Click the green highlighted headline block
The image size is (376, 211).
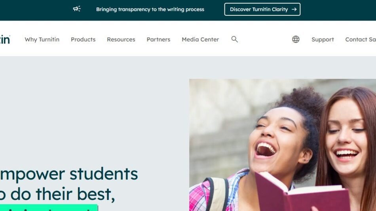click(49, 208)
